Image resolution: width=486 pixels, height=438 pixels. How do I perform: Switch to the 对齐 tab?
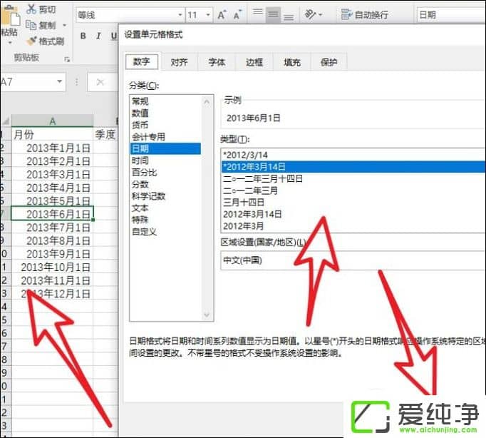pos(179,63)
